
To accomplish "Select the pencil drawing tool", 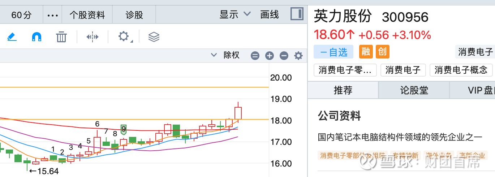I will (12, 36).
